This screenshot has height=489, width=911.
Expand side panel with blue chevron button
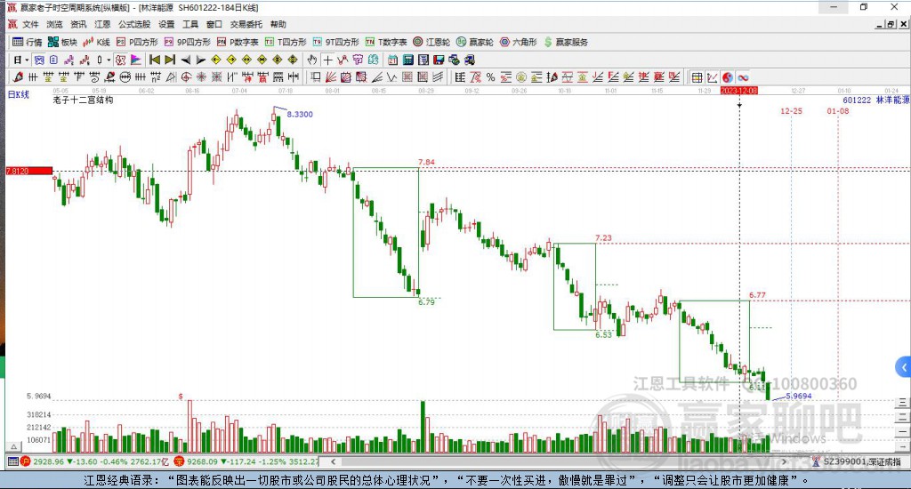tap(903, 367)
